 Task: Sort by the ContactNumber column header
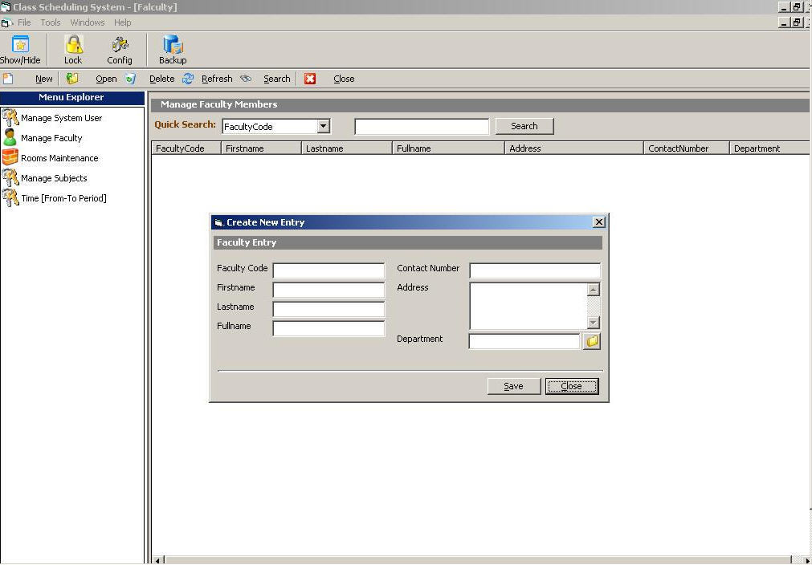point(687,148)
